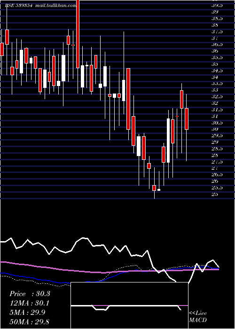
Task: Click the 32.5 price axis label
Action: tap(217, 96)
